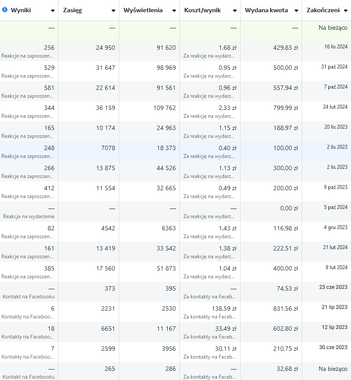The height and width of the screenshot is (380, 351).
Task: Expand the Wydana kwota column arrow
Action: (296, 10)
